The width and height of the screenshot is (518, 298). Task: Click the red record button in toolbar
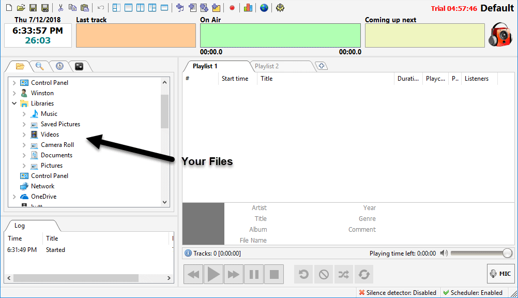232,8
